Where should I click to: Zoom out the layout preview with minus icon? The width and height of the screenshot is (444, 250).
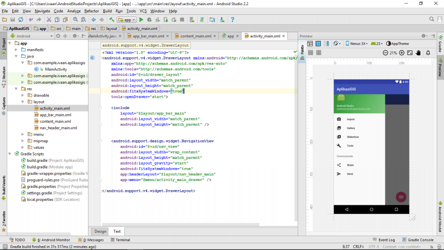pyautogui.click(x=385, y=53)
